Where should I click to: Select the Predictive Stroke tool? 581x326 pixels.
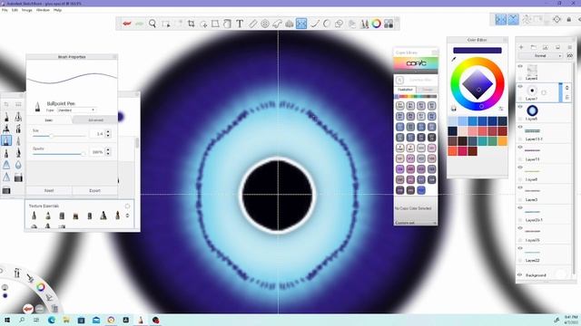pos(327,24)
